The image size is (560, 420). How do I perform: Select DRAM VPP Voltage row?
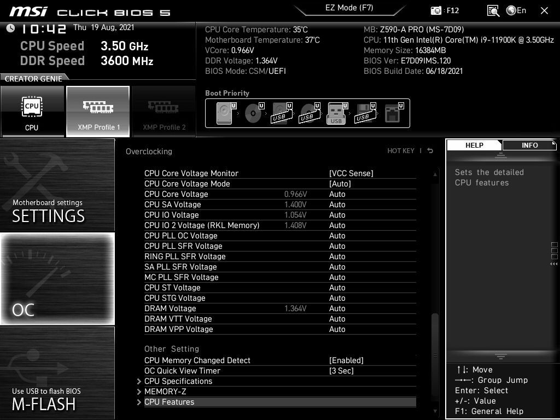[x=280, y=329]
